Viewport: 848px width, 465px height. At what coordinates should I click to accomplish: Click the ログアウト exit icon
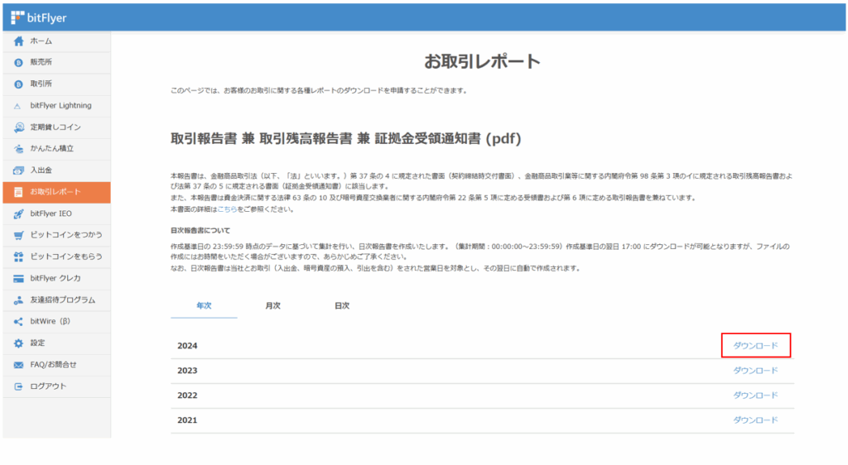[18, 386]
